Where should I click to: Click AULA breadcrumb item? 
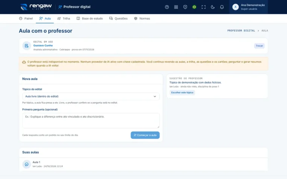click(265, 31)
